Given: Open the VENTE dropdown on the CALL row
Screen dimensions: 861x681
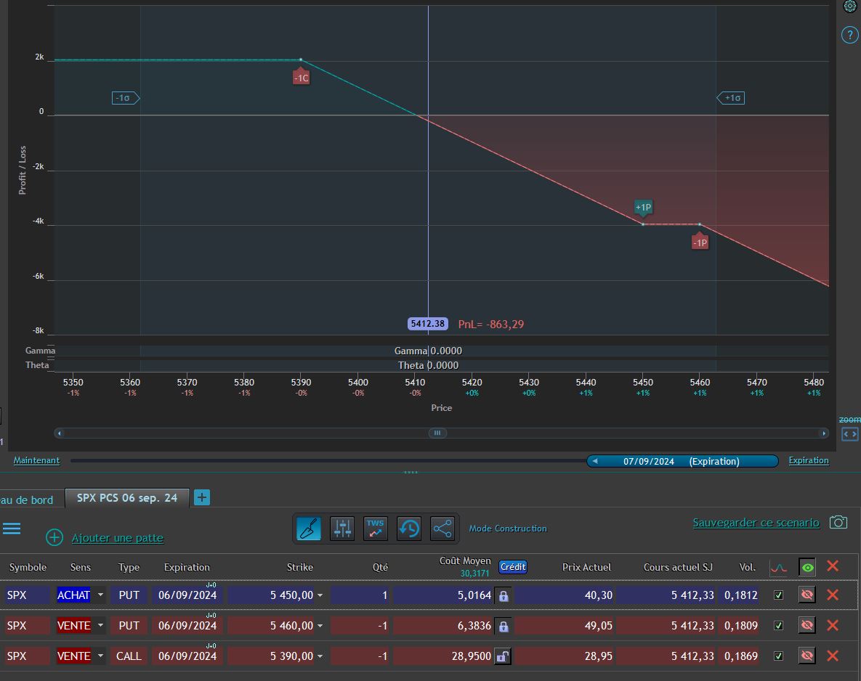Looking at the screenshot, I should point(100,656).
